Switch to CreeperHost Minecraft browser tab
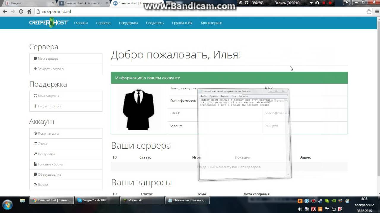The image size is (380, 213). [x=83, y=3]
